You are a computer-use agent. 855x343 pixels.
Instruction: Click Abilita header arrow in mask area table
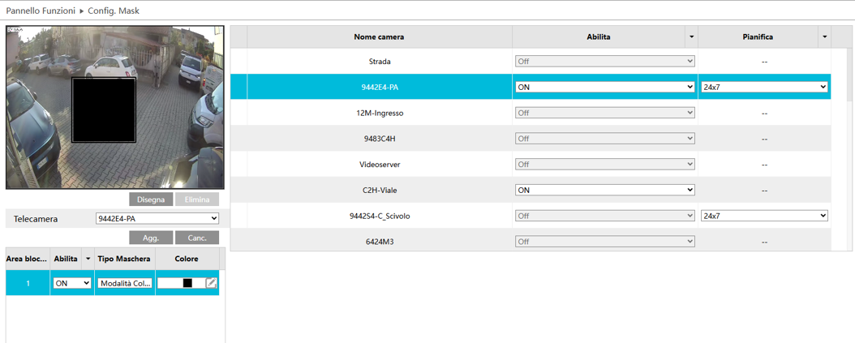click(88, 259)
